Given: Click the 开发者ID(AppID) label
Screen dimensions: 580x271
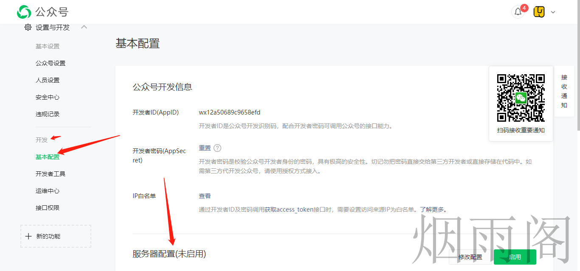Looking at the screenshot, I should point(155,112).
